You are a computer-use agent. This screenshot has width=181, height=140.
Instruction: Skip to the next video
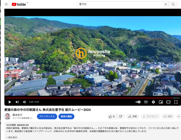[x=17, y=102]
